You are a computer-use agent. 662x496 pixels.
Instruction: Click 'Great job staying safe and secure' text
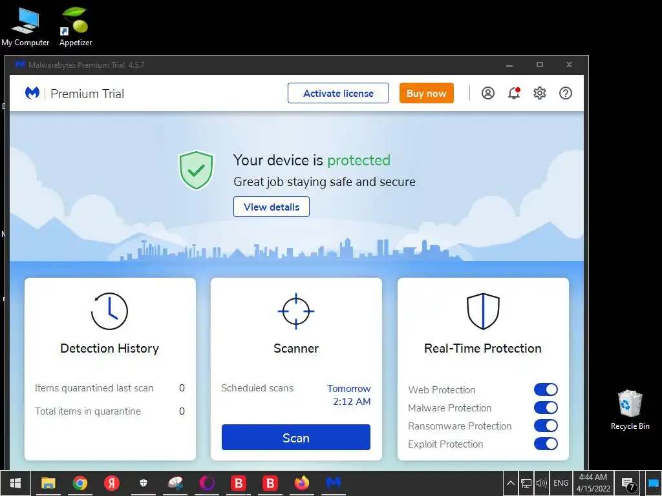[325, 181]
